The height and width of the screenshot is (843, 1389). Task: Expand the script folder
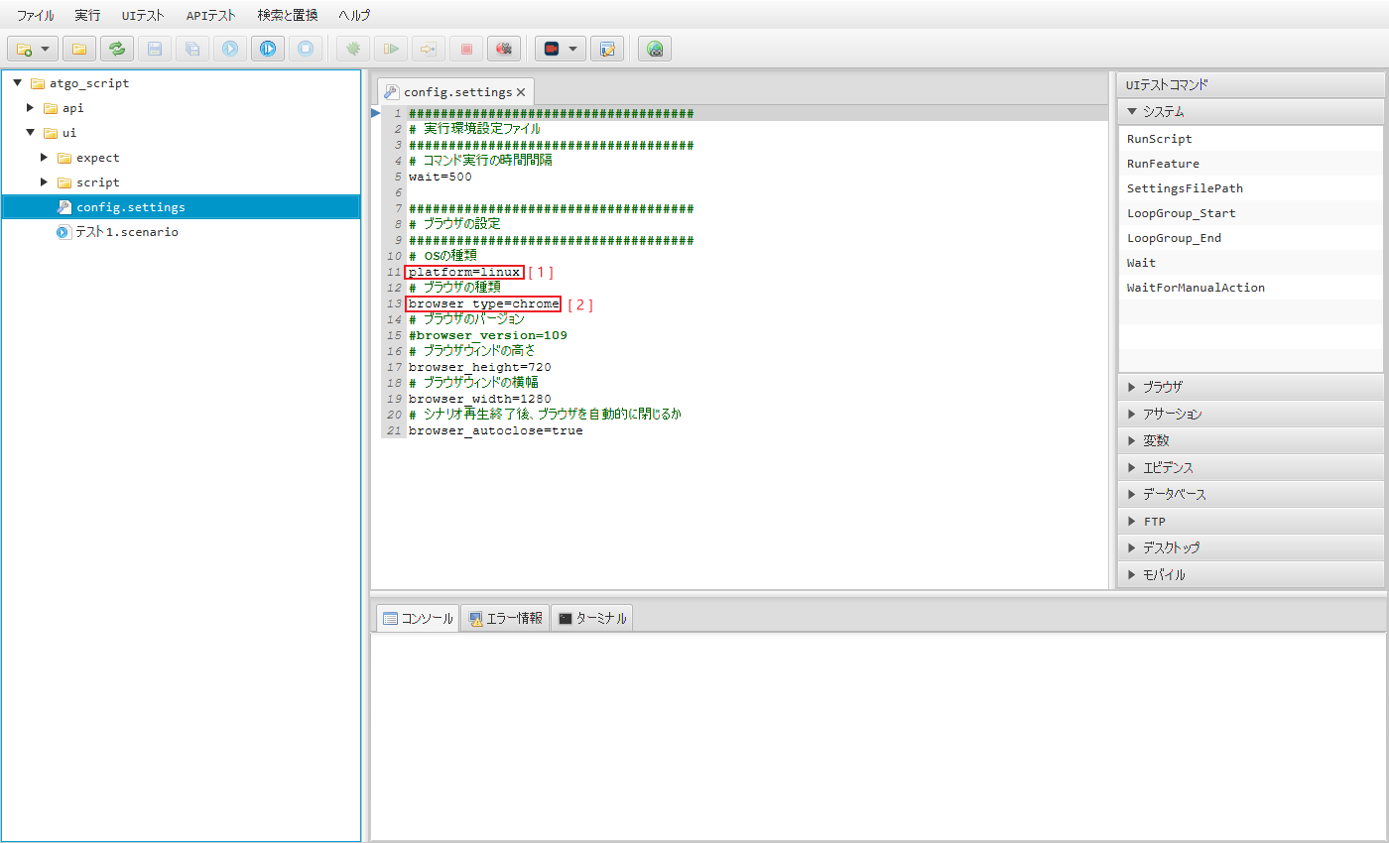point(44,182)
